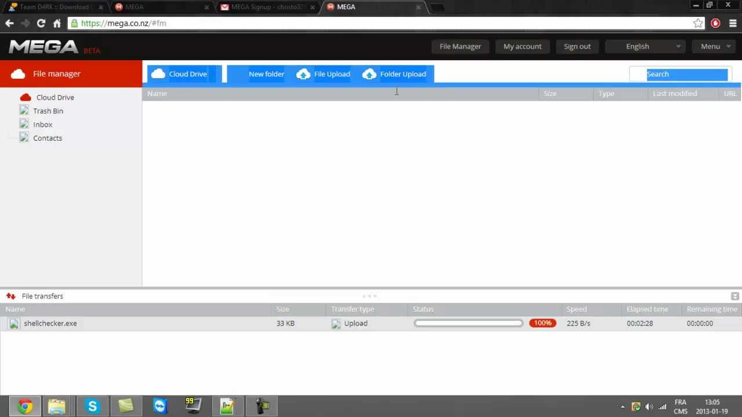Click Folder Upload button
Image resolution: width=742 pixels, height=417 pixels.
394,74
